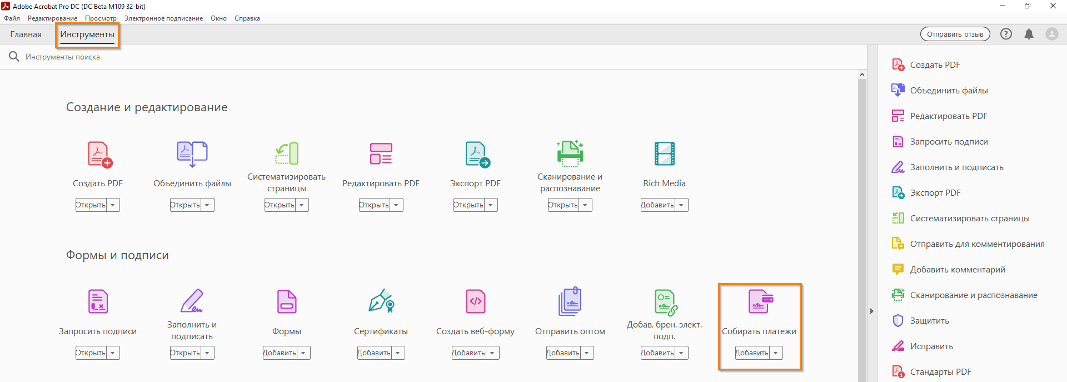
Task: Click in the Инструменты поиска search field
Action: 433,57
